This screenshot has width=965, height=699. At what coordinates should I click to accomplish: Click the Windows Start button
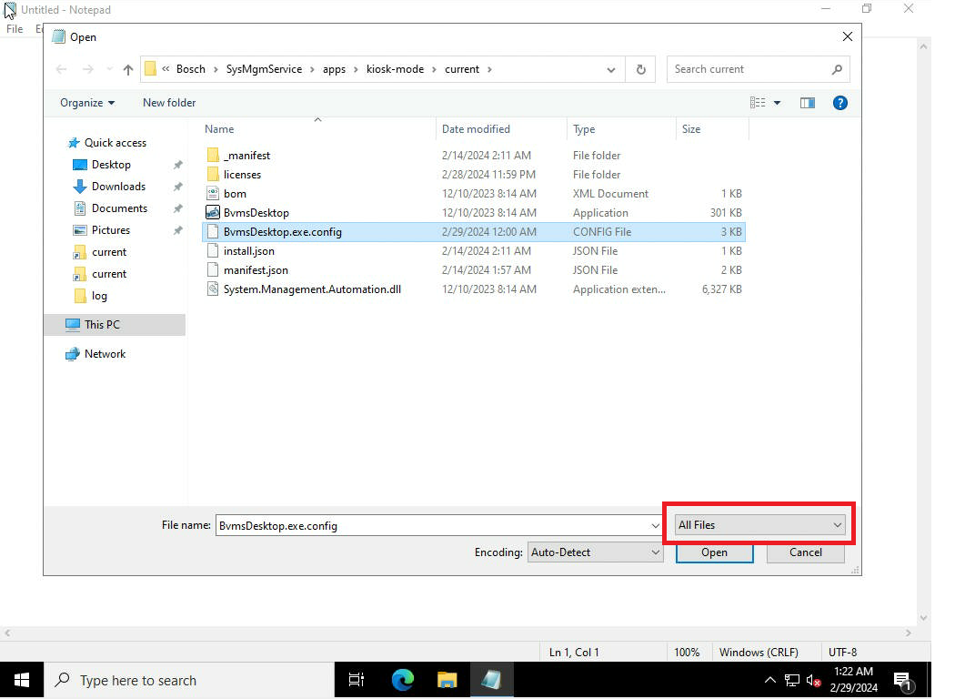[22, 680]
